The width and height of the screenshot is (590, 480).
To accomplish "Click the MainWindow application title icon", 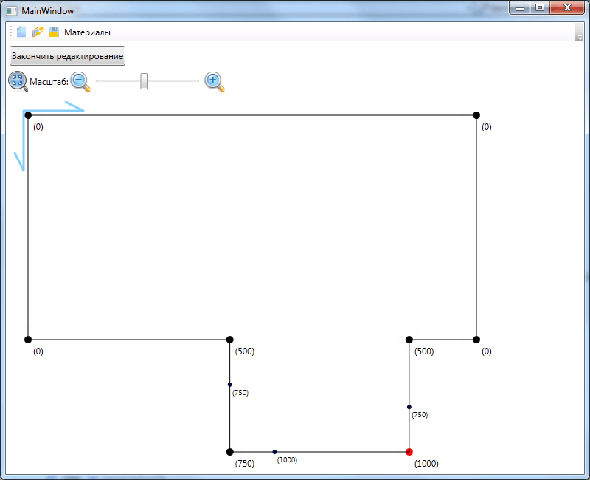I will [x=12, y=11].
